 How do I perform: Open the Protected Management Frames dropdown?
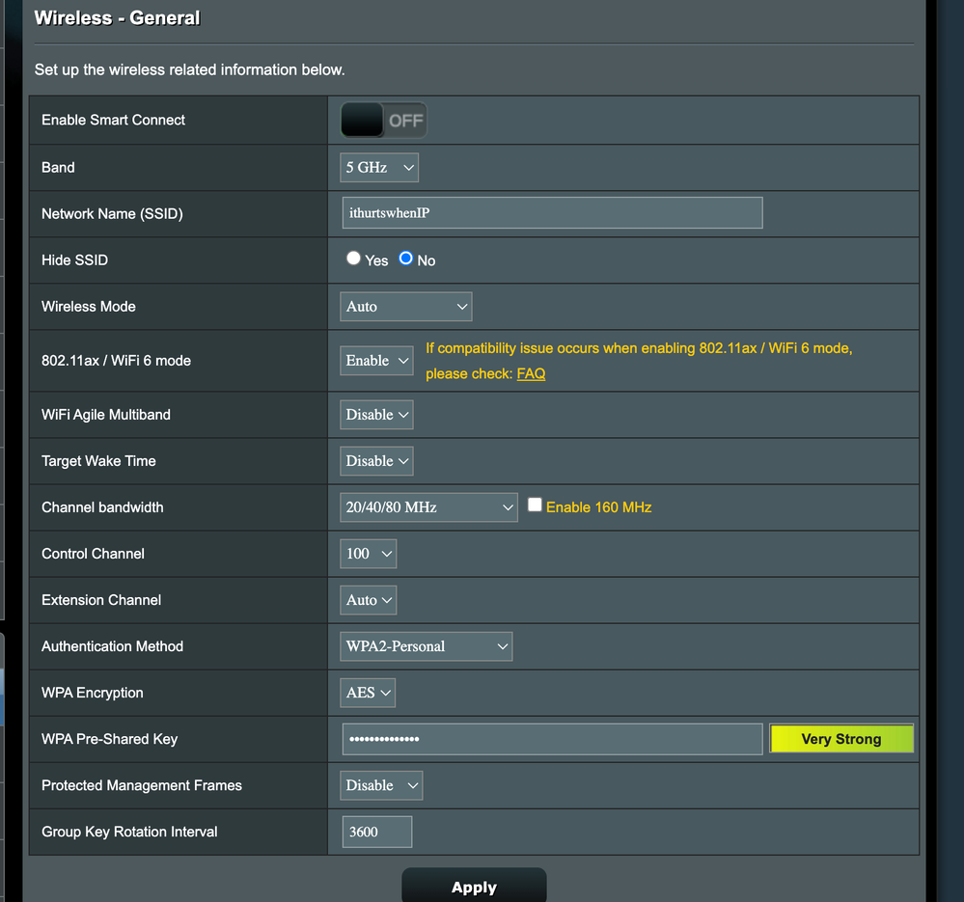pos(381,785)
